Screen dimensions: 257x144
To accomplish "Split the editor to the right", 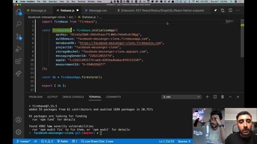I will pos(230,10).
